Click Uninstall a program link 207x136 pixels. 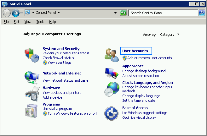coord(57,109)
